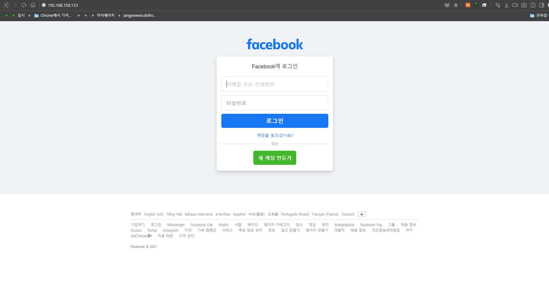The image size is (549, 295).
Task: Open the 고객 센터 footer link
Action: tap(186, 236)
